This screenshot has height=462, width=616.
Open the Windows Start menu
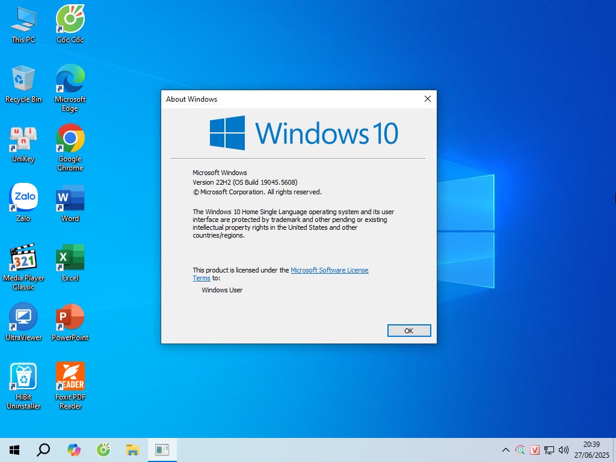(14, 449)
